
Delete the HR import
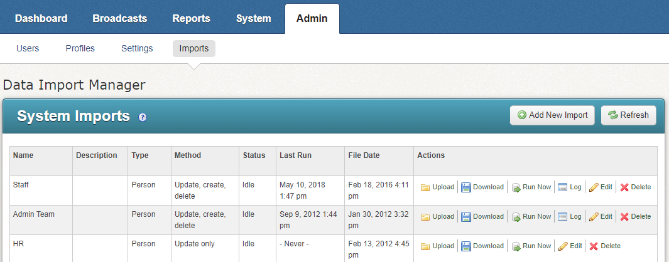[604, 246]
